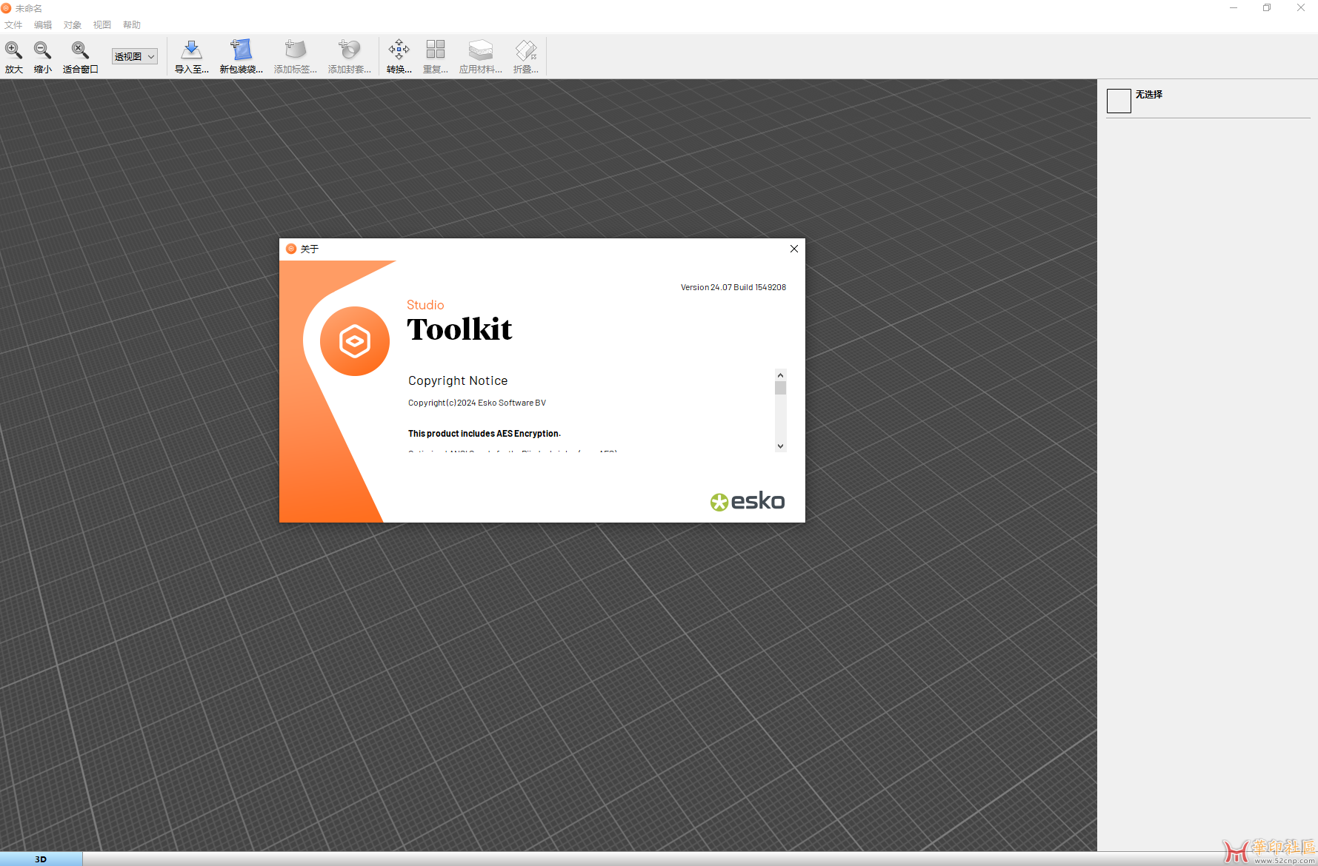The image size is (1318, 866).
Task: Click the 添加标签 add label icon
Action: click(x=295, y=50)
